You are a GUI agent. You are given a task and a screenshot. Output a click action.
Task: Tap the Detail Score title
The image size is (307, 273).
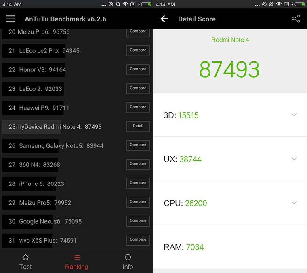(x=197, y=19)
